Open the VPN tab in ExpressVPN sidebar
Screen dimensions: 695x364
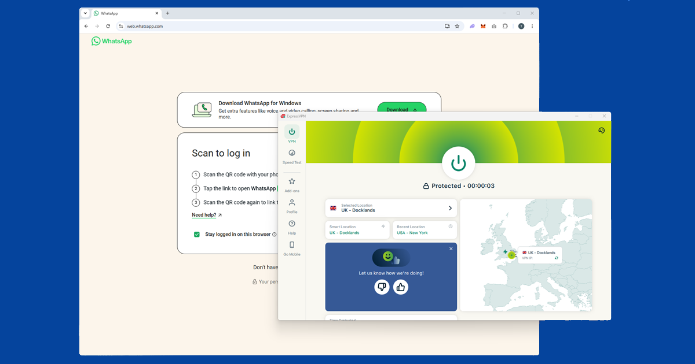tap(292, 135)
